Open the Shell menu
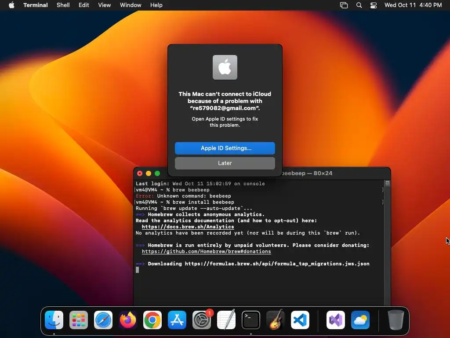450x338 pixels. [x=63, y=5]
